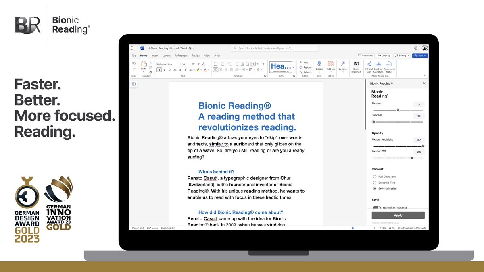Open the settings gear icon
484x272 pixels.
coord(416,48)
